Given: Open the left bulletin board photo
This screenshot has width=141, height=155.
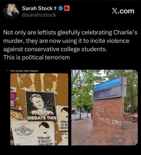Looking at the screenshot, I should (x=39, y=109).
